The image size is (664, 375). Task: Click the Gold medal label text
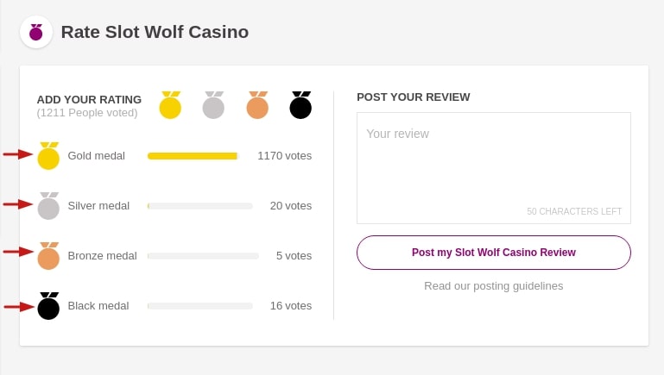coord(96,156)
